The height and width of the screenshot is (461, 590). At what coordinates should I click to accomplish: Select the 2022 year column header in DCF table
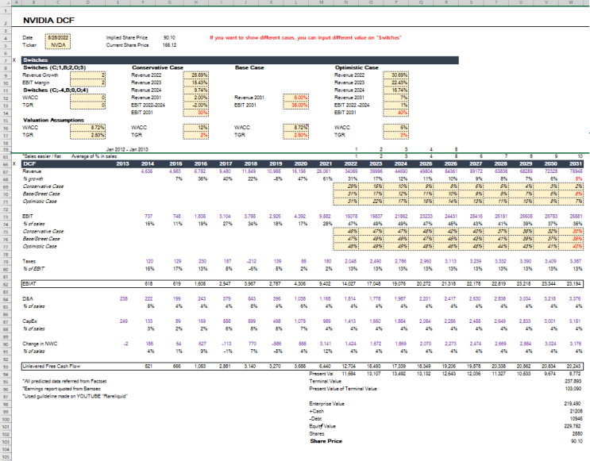[x=351, y=164]
